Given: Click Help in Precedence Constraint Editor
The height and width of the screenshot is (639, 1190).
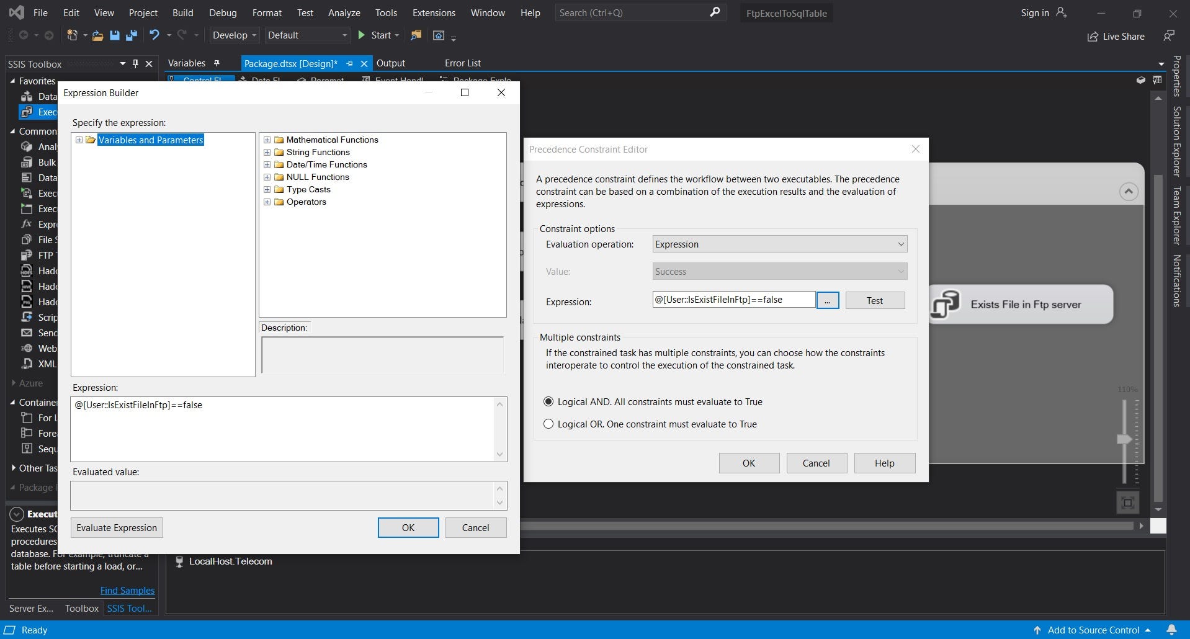Looking at the screenshot, I should click(x=885, y=463).
